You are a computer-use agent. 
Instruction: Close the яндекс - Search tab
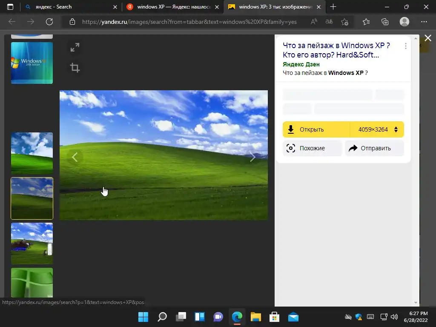[x=115, y=7]
